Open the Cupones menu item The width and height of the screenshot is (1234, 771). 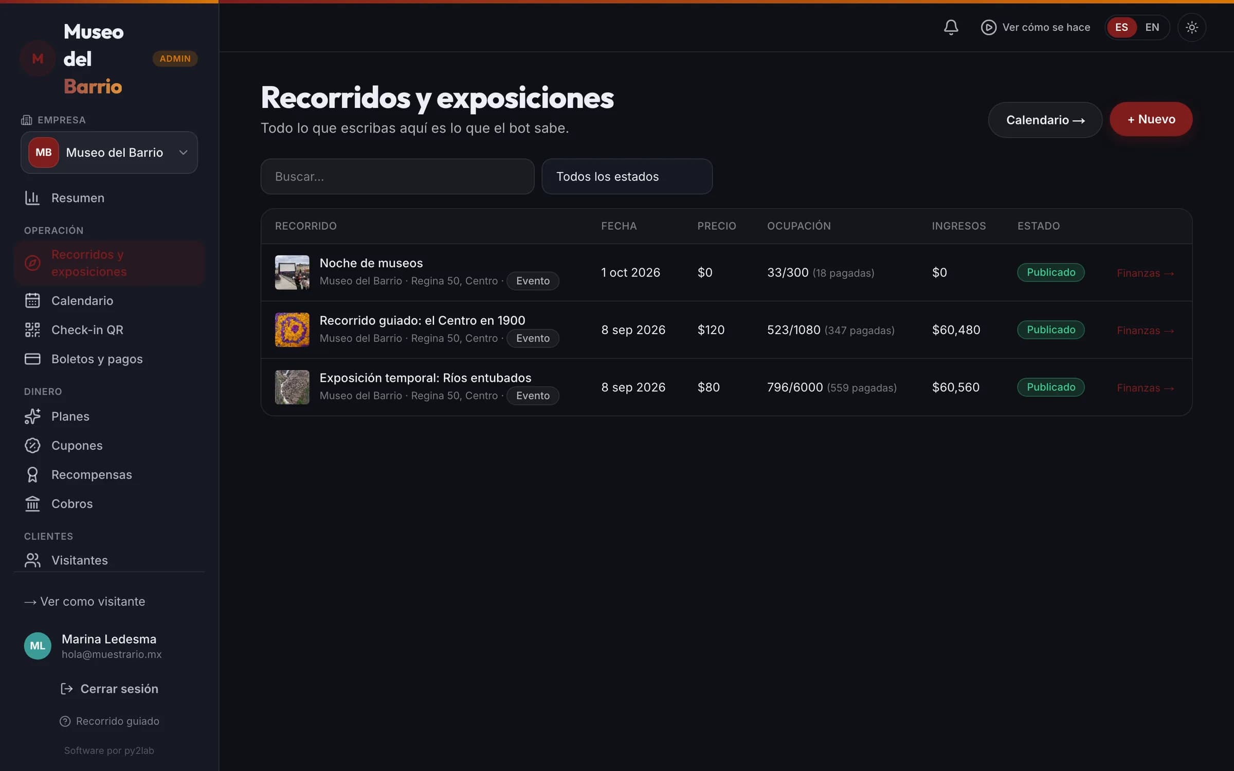point(109,446)
